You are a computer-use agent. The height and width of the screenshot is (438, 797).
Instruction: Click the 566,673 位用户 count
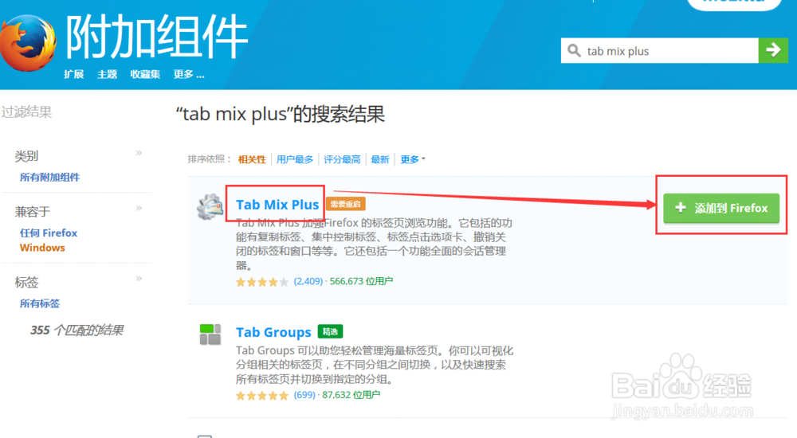point(361,281)
